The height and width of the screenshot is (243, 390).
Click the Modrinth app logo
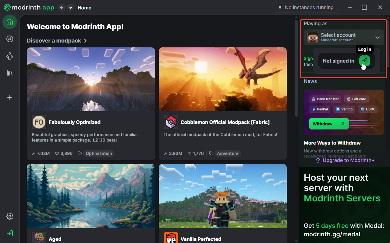point(29,7)
